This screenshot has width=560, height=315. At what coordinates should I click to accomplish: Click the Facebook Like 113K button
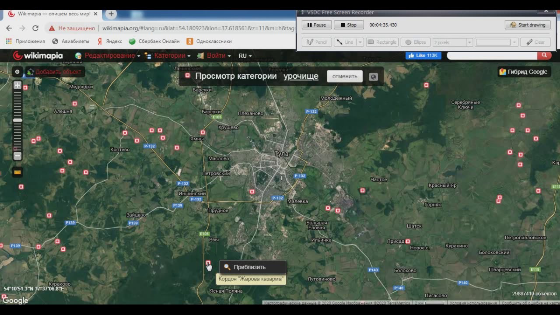coord(423,56)
